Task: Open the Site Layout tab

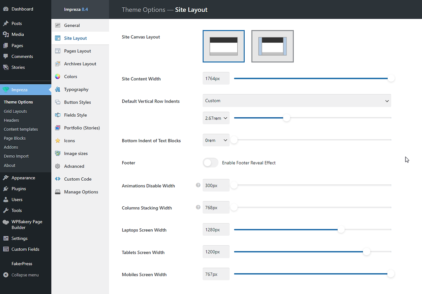Action: pyautogui.click(x=80, y=38)
